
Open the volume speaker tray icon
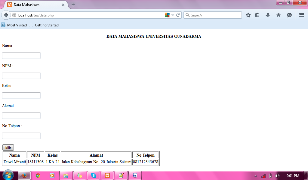pyautogui.click(x=277, y=176)
